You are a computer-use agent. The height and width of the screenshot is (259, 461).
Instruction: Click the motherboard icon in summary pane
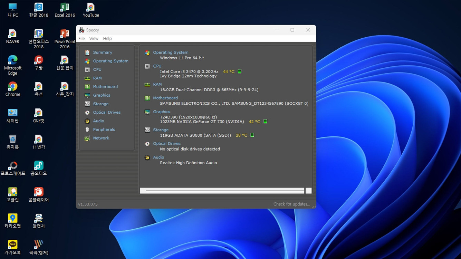click(147, 98)
